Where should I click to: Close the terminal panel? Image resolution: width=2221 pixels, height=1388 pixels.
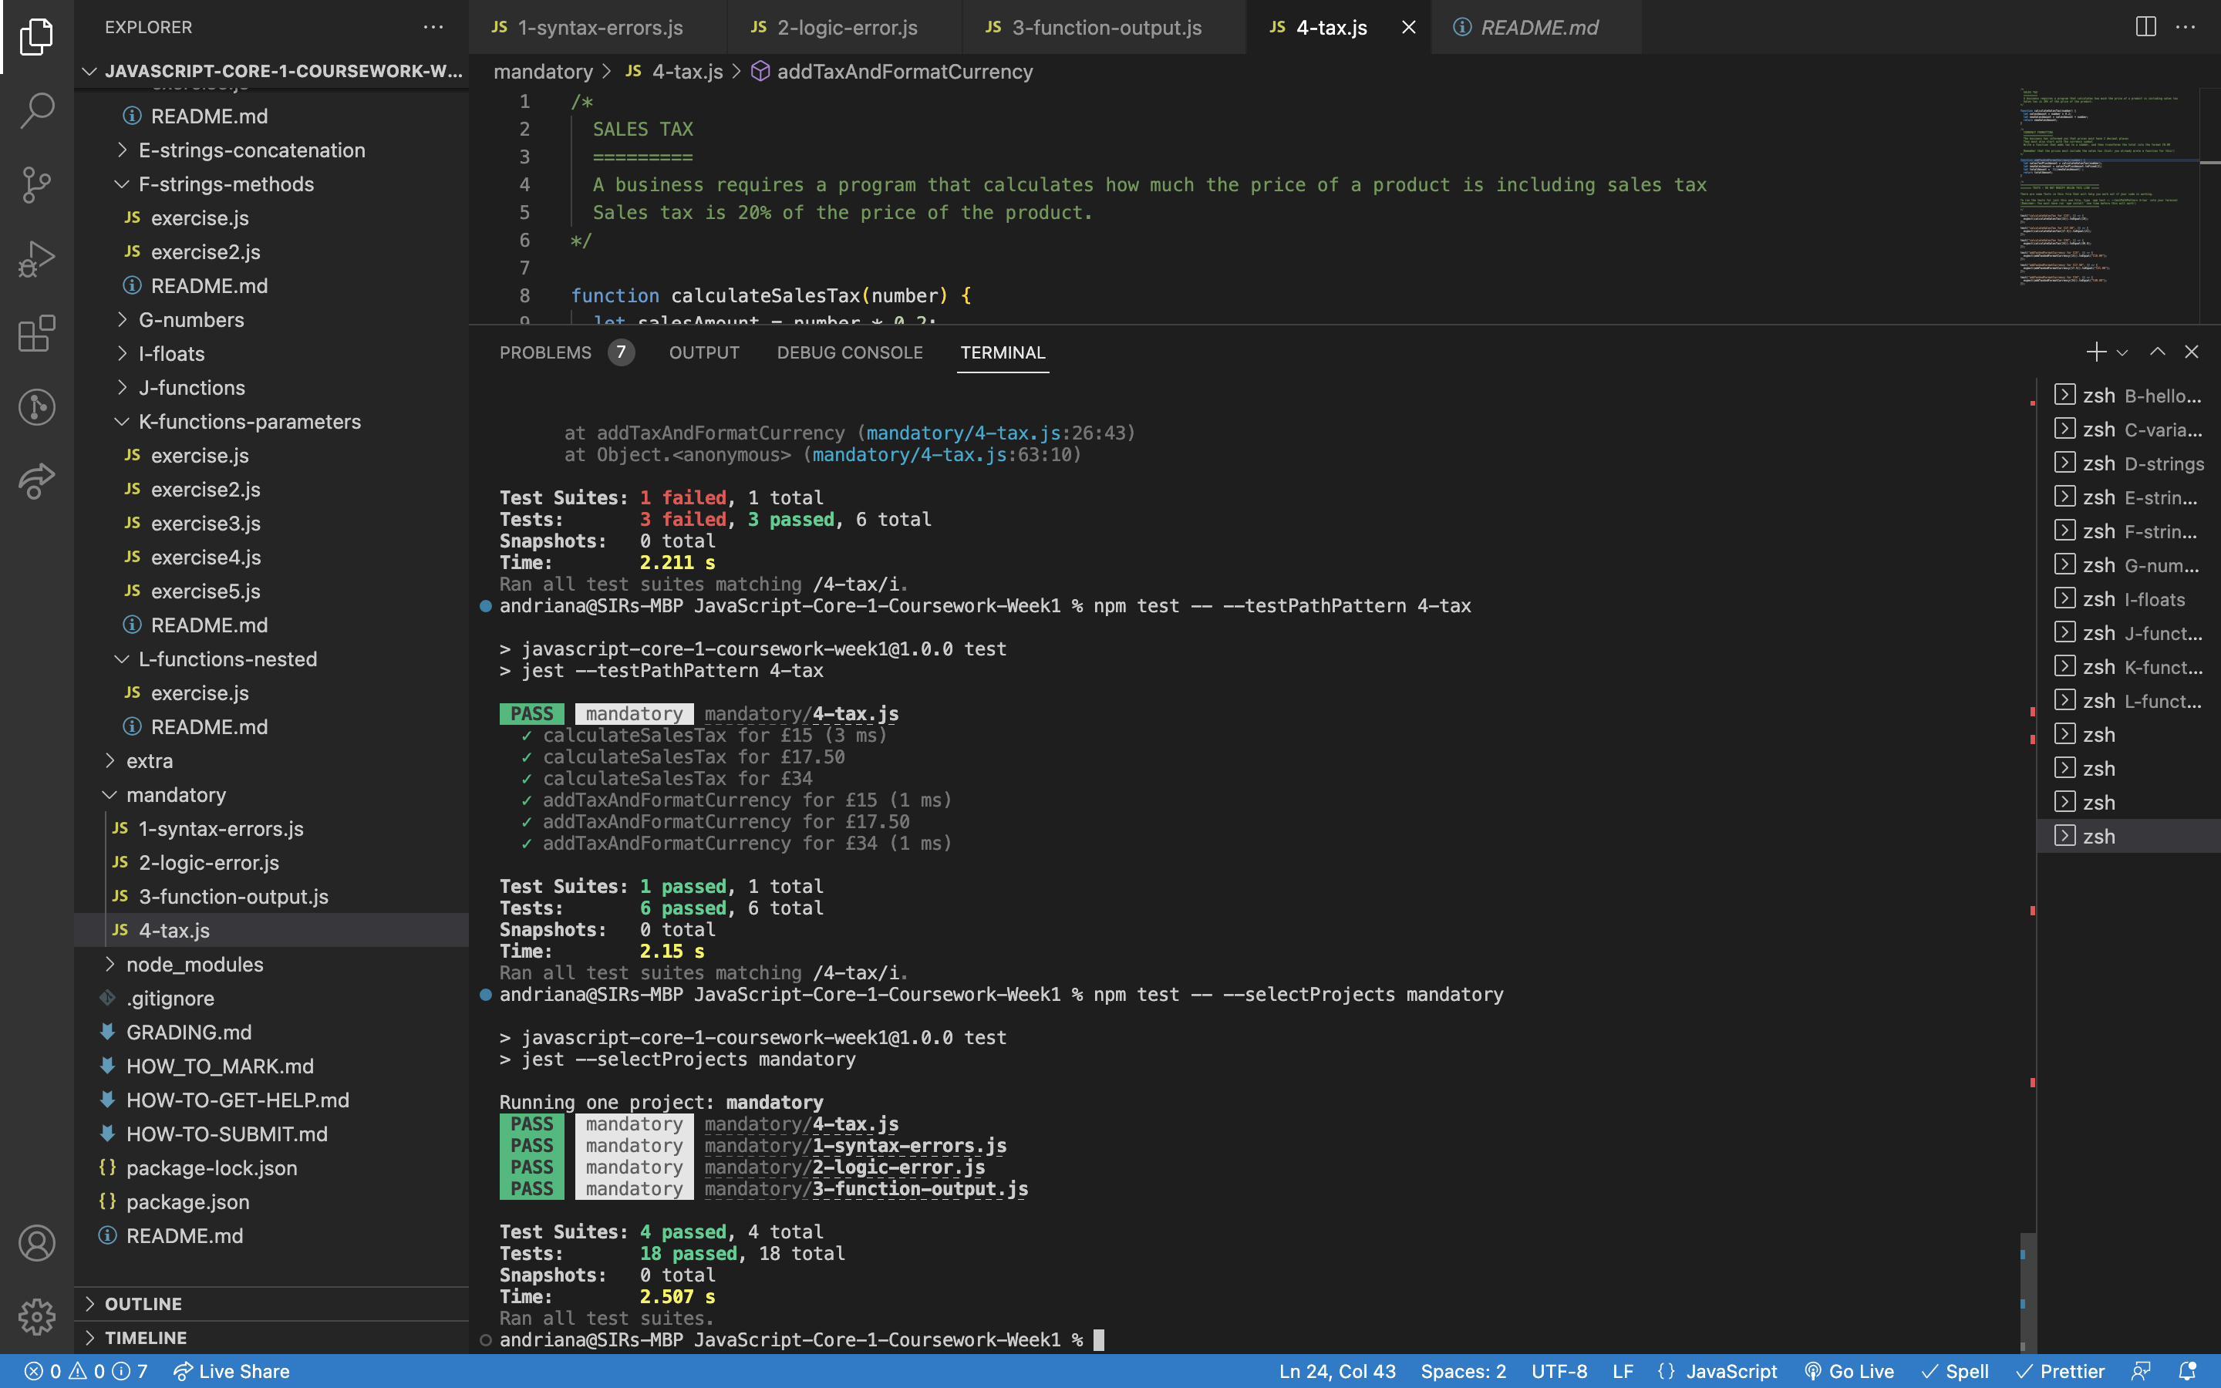(2192, 352)
